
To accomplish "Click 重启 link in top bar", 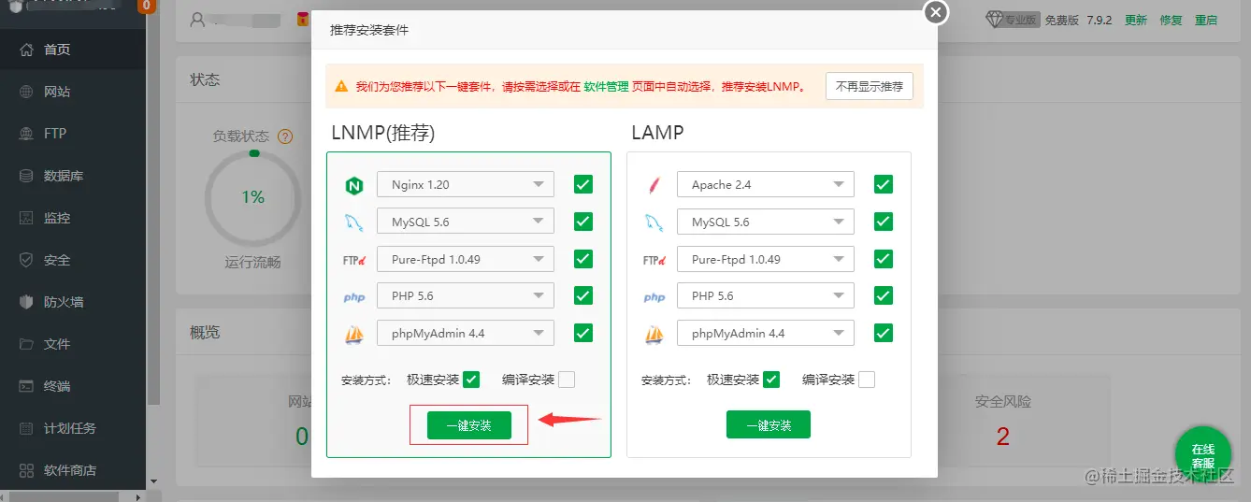I will [x=1206, y=20].
